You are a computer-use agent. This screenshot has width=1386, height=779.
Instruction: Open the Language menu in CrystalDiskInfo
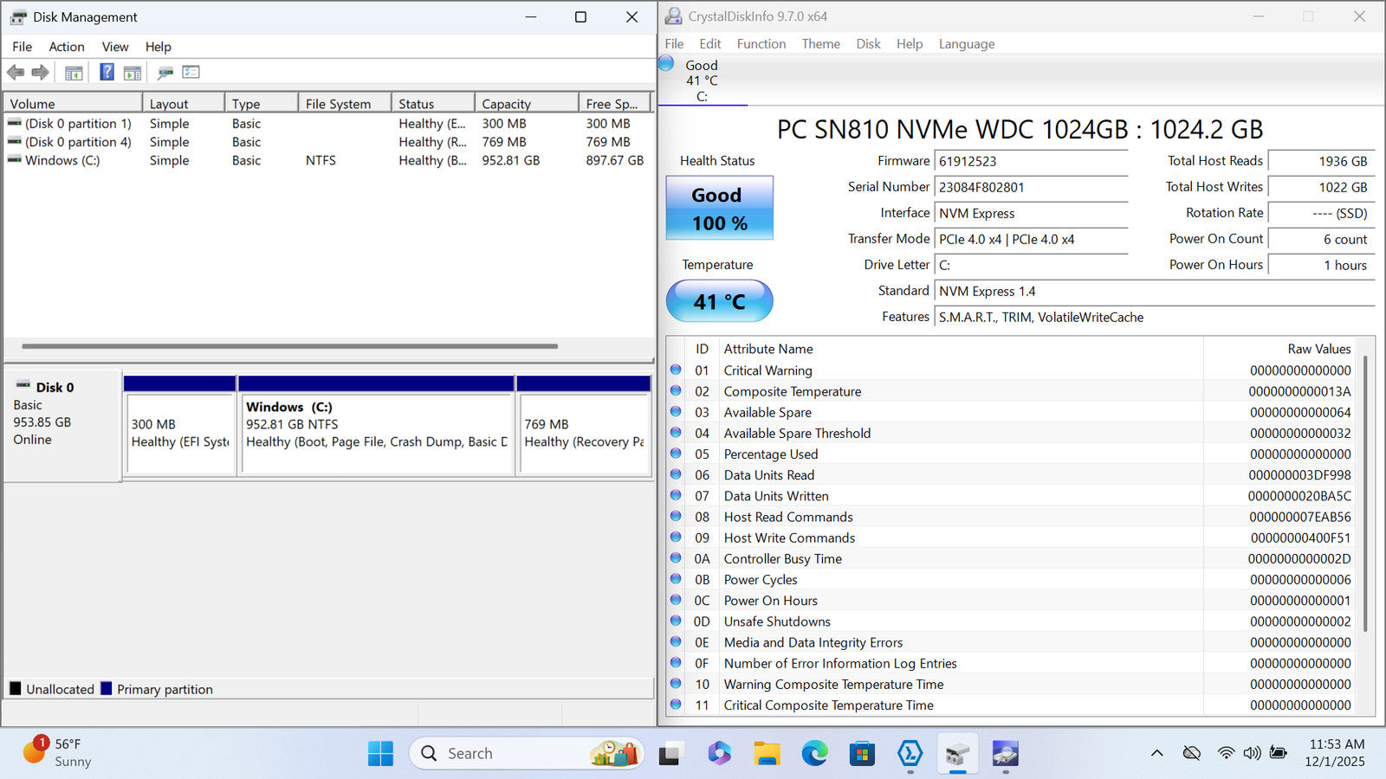966,44
